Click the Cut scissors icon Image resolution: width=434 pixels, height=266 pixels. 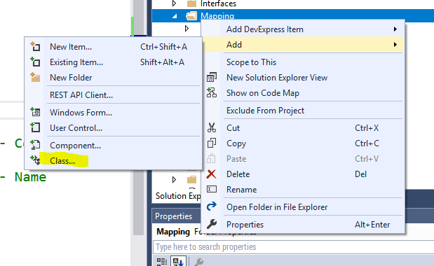(x=212, y=127)
